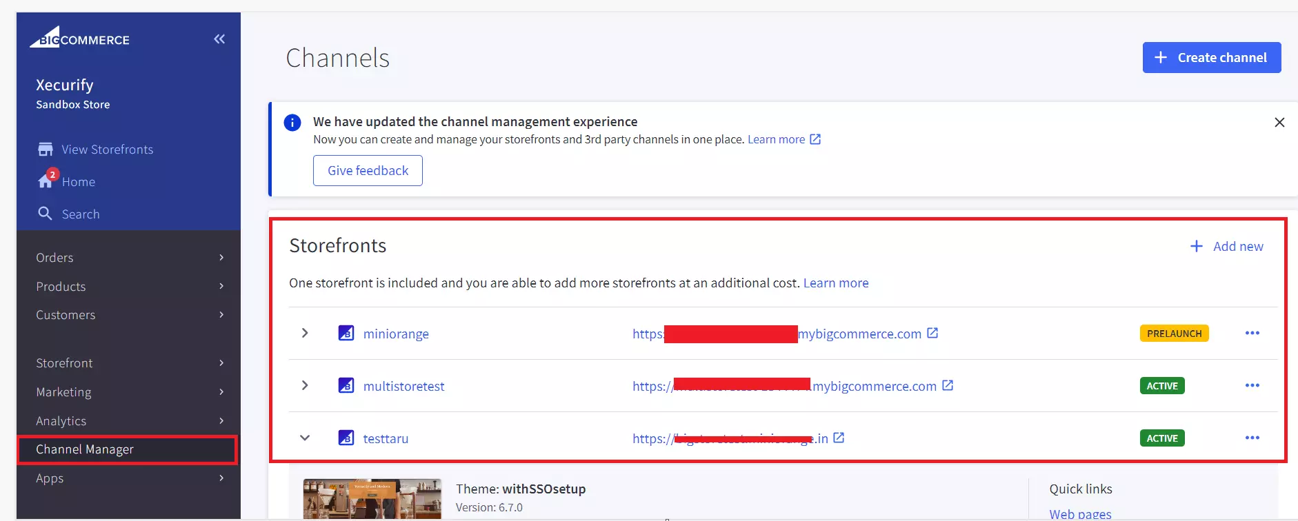
Task: Click the BigCommerce logo
Action: (x=79, y=37)
